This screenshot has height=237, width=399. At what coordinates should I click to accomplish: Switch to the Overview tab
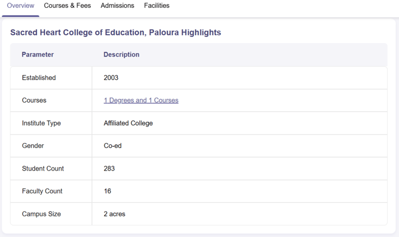[x=20, y=6]
